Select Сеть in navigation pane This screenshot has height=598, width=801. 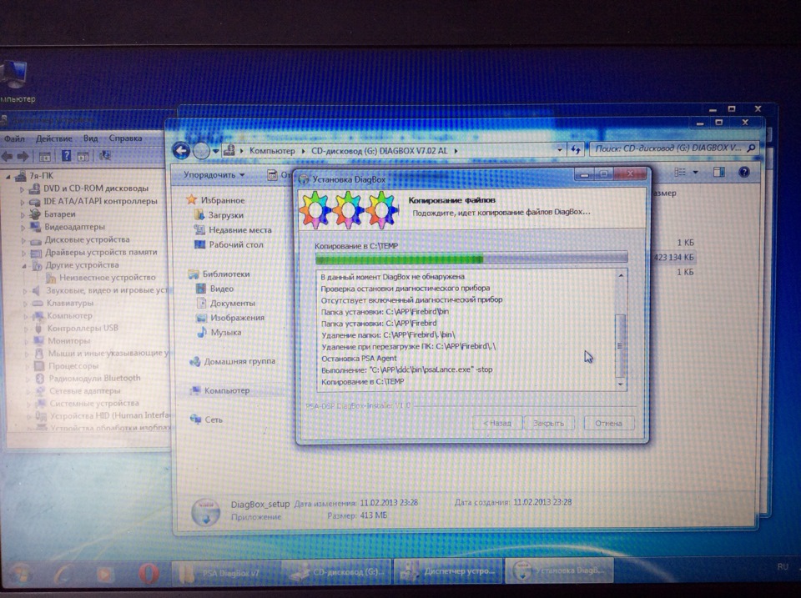click(x=214, y=420)
